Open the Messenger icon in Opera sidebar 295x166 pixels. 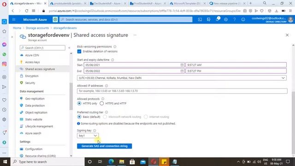(x=4, y=45)
